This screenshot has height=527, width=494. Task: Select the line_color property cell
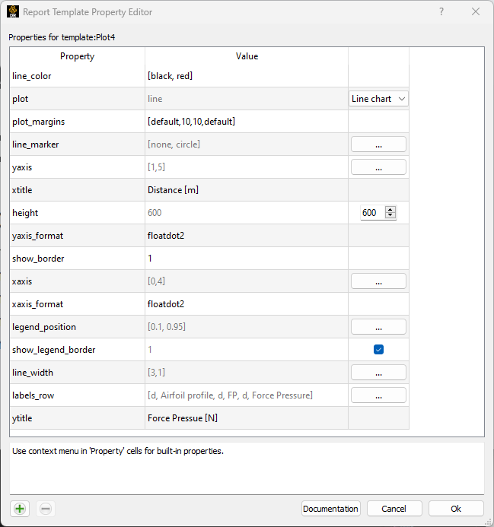coord(78,76)
